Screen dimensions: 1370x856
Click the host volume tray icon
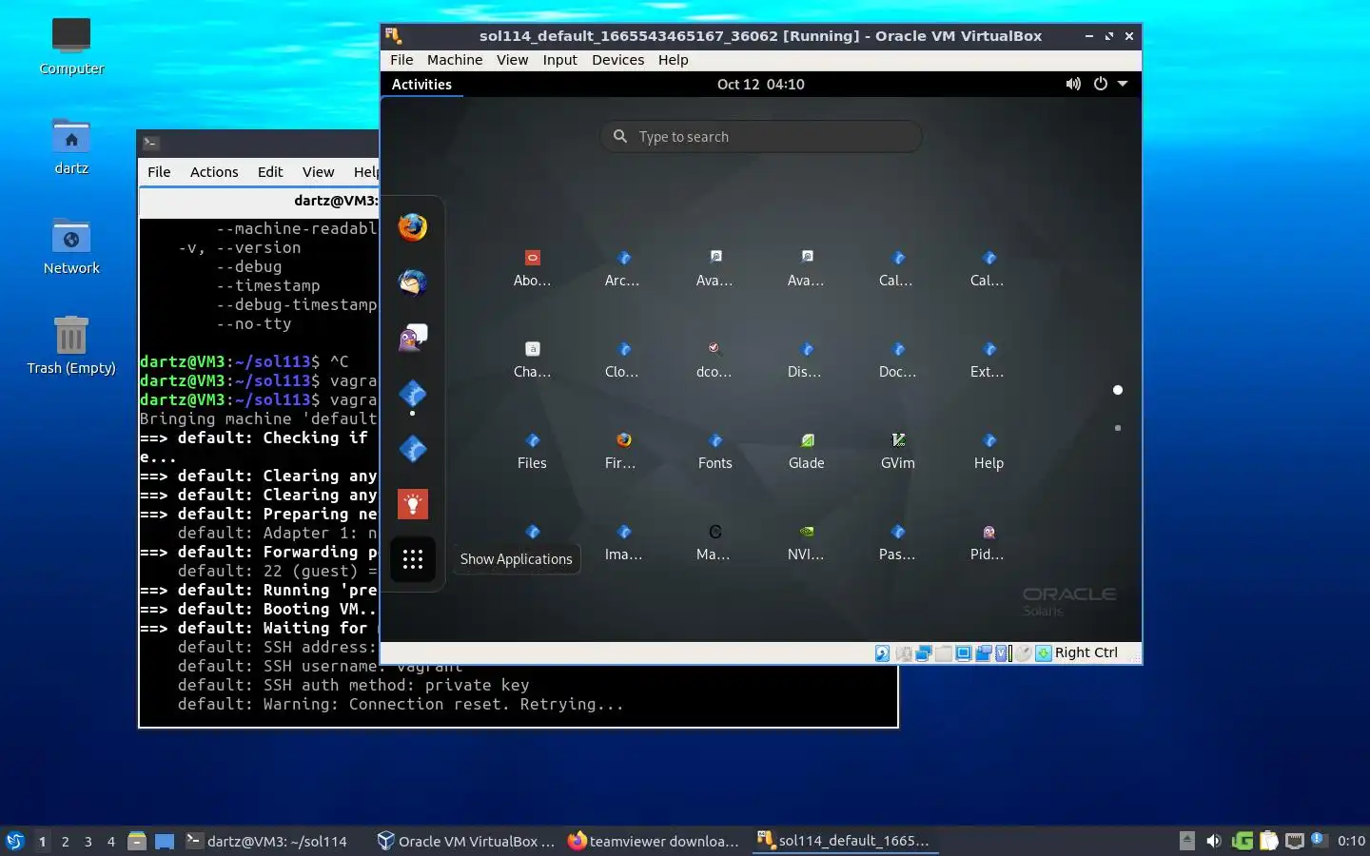pos(1214,841)
